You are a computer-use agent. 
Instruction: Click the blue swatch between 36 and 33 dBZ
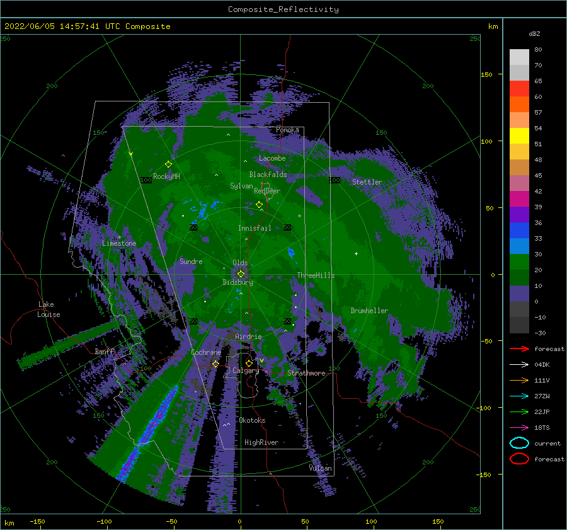point(519,231)
